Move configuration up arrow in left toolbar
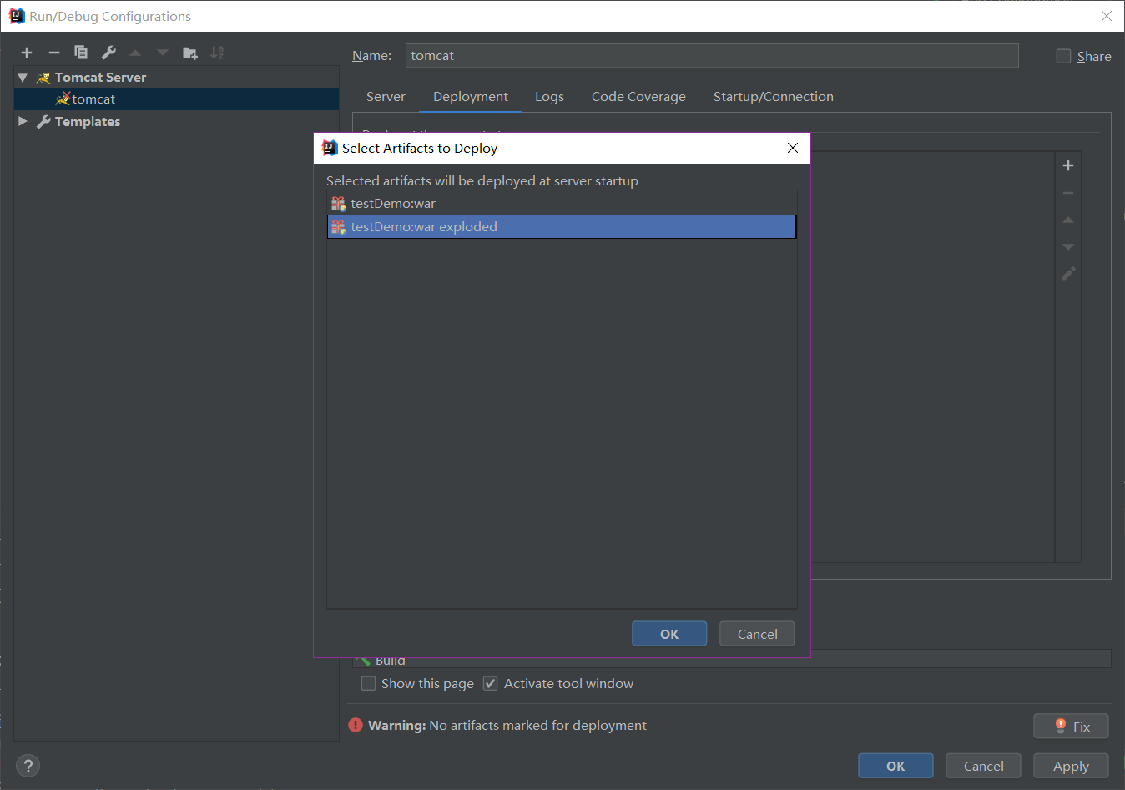 135,53
